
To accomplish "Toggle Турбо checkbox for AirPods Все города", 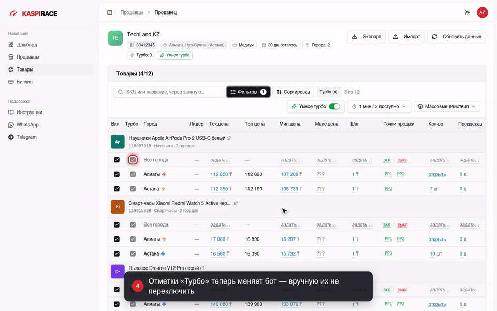I will pyautogui.click(x=133, y=160).
